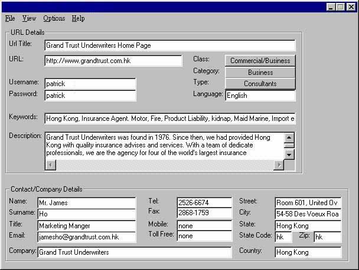359x270 pixels.
Task: Click the Class label
Action: coord(201,59)
